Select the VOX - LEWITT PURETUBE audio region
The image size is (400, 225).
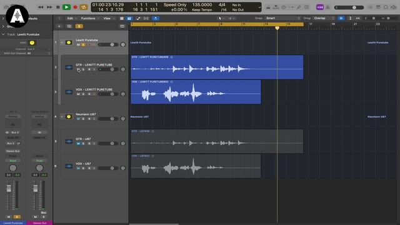click(x=196, y=92)
